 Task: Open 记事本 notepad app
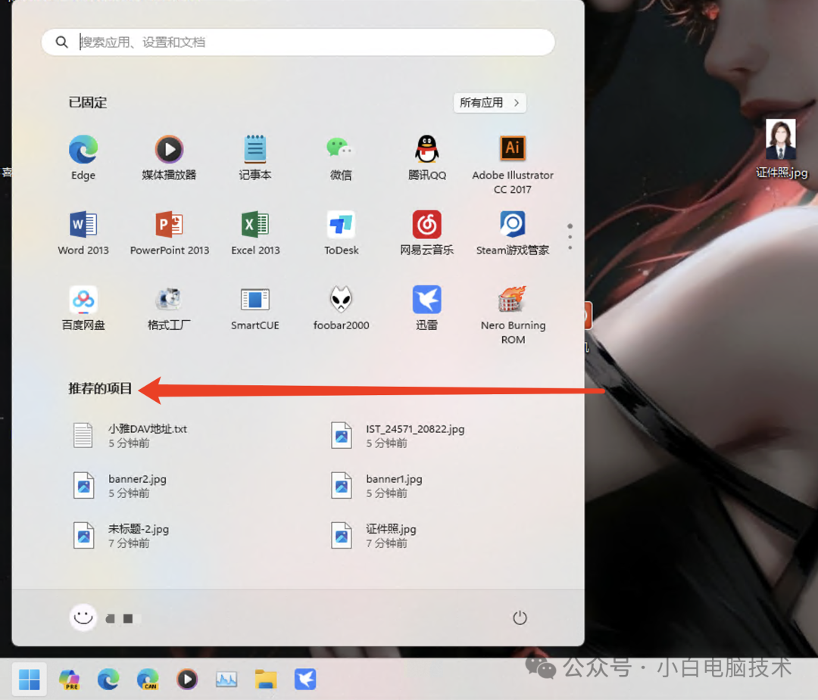click(x=255, y=157)
